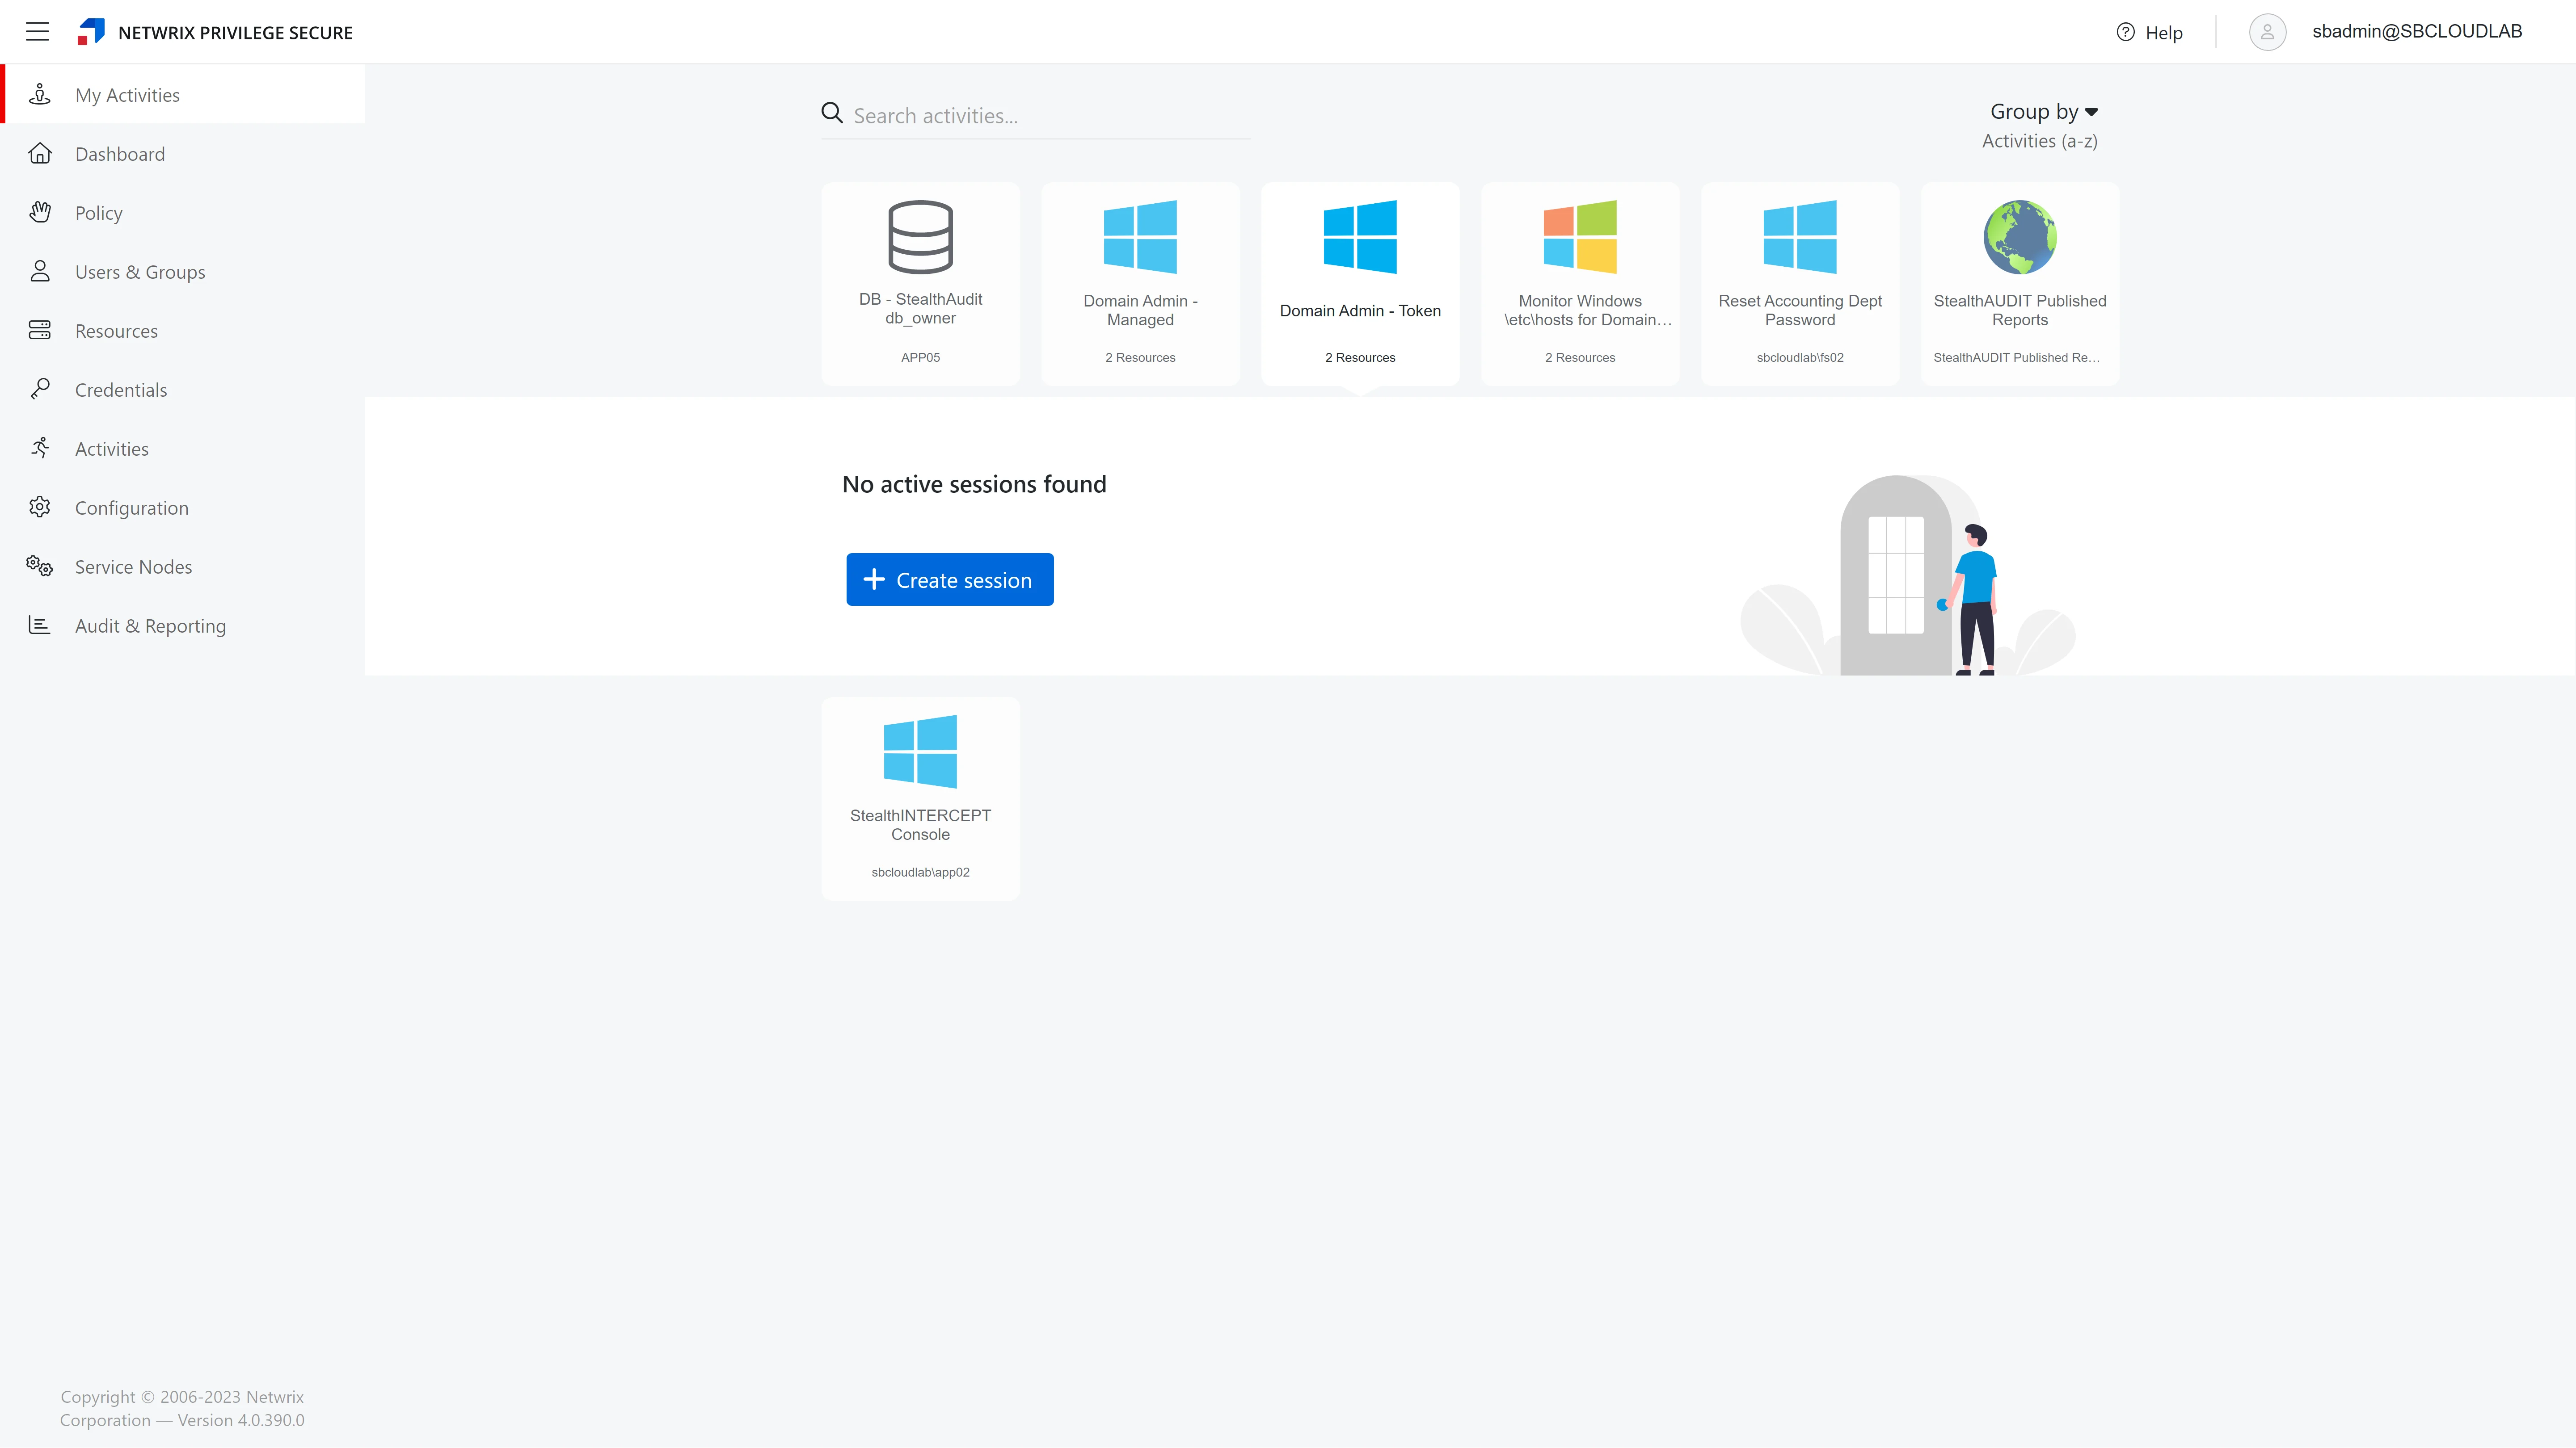Click the Activities running figure icon
Image resolution: width=2576 pixels, height=1448 pixels.
click(x=40, y=448)
